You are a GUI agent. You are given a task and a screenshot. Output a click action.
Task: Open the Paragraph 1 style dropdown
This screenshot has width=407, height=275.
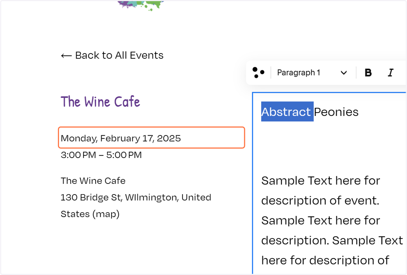click(x=312, y=73)
